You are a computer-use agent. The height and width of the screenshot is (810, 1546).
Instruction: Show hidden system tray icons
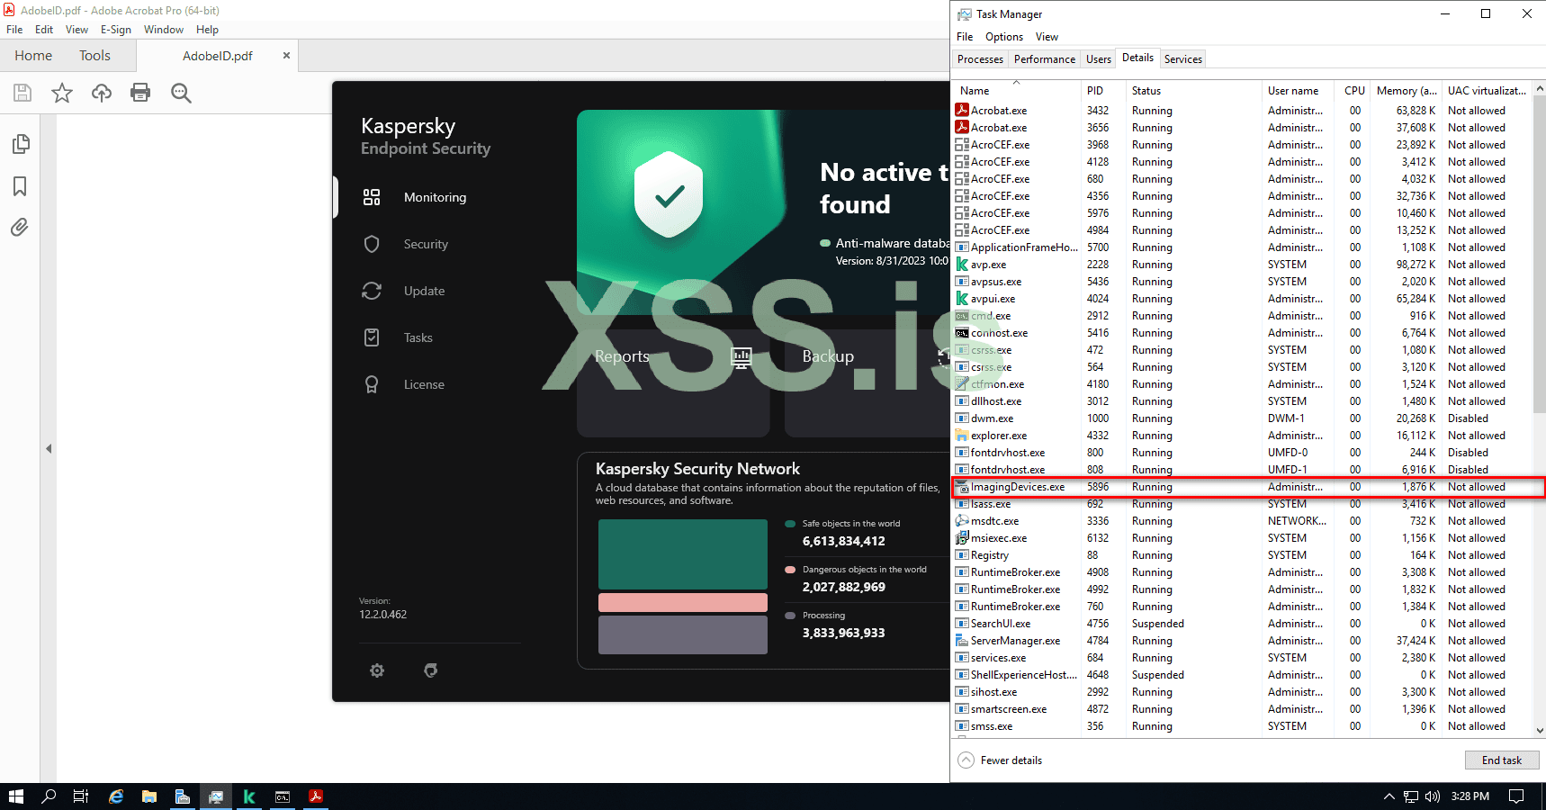(1389, 796)
